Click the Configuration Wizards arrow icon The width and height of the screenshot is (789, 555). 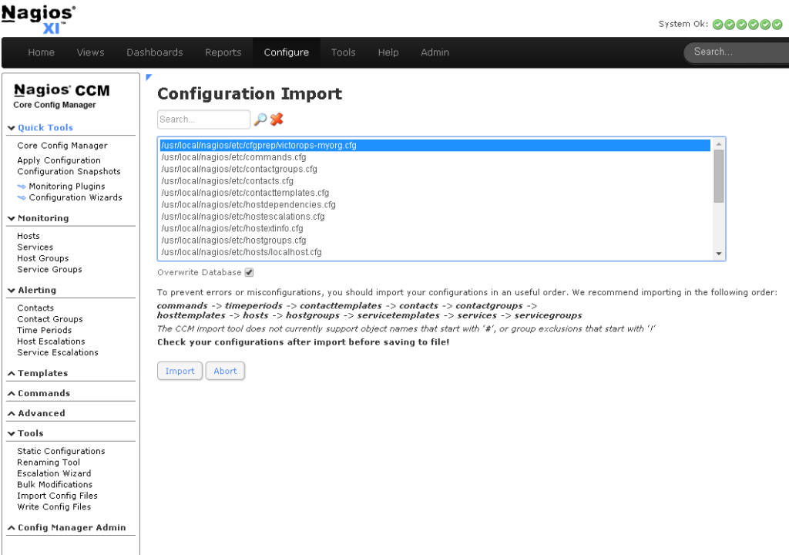tap(22, 197)
